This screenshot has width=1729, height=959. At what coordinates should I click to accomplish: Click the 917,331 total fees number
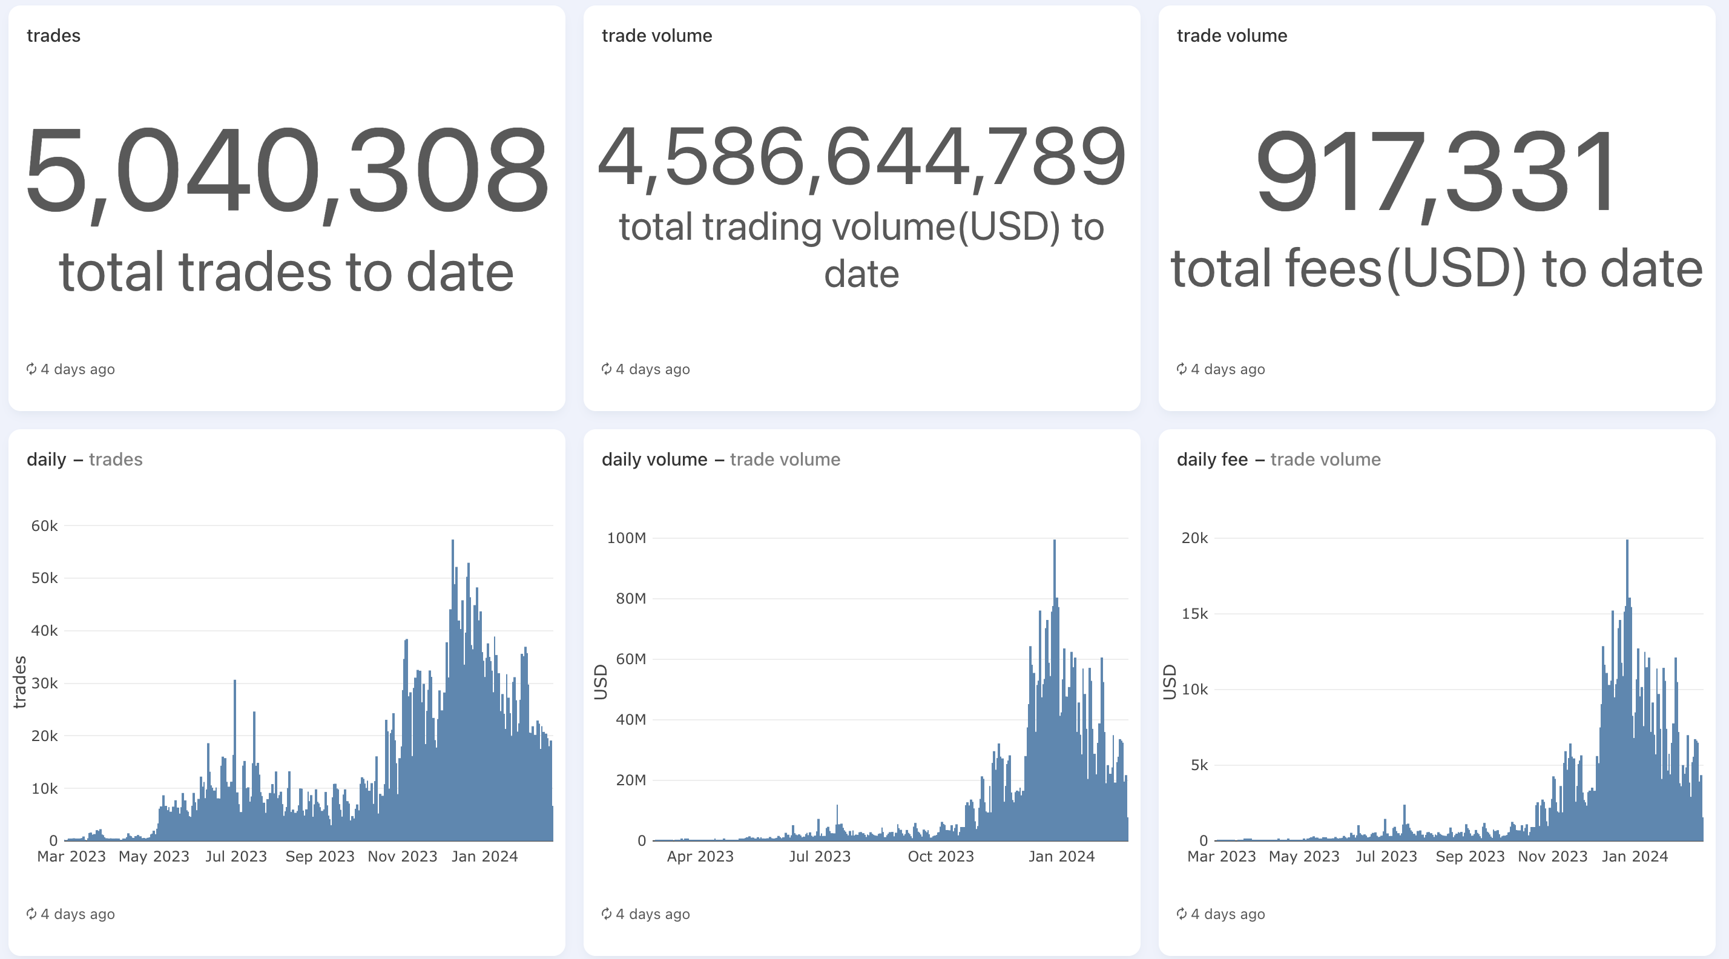click(1436, 171)
